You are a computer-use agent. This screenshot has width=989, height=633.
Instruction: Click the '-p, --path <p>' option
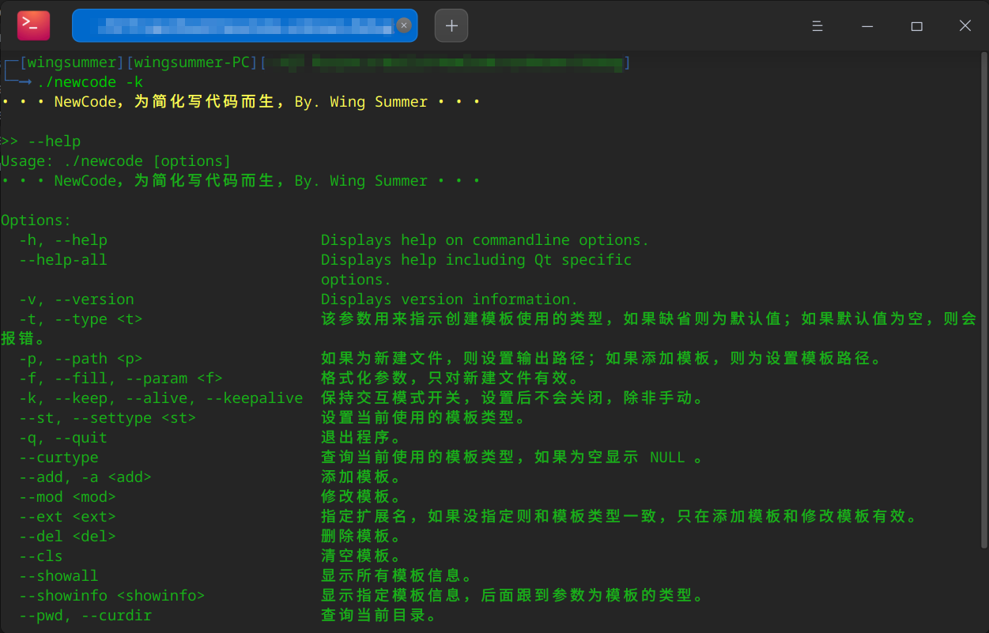(81, 359)
